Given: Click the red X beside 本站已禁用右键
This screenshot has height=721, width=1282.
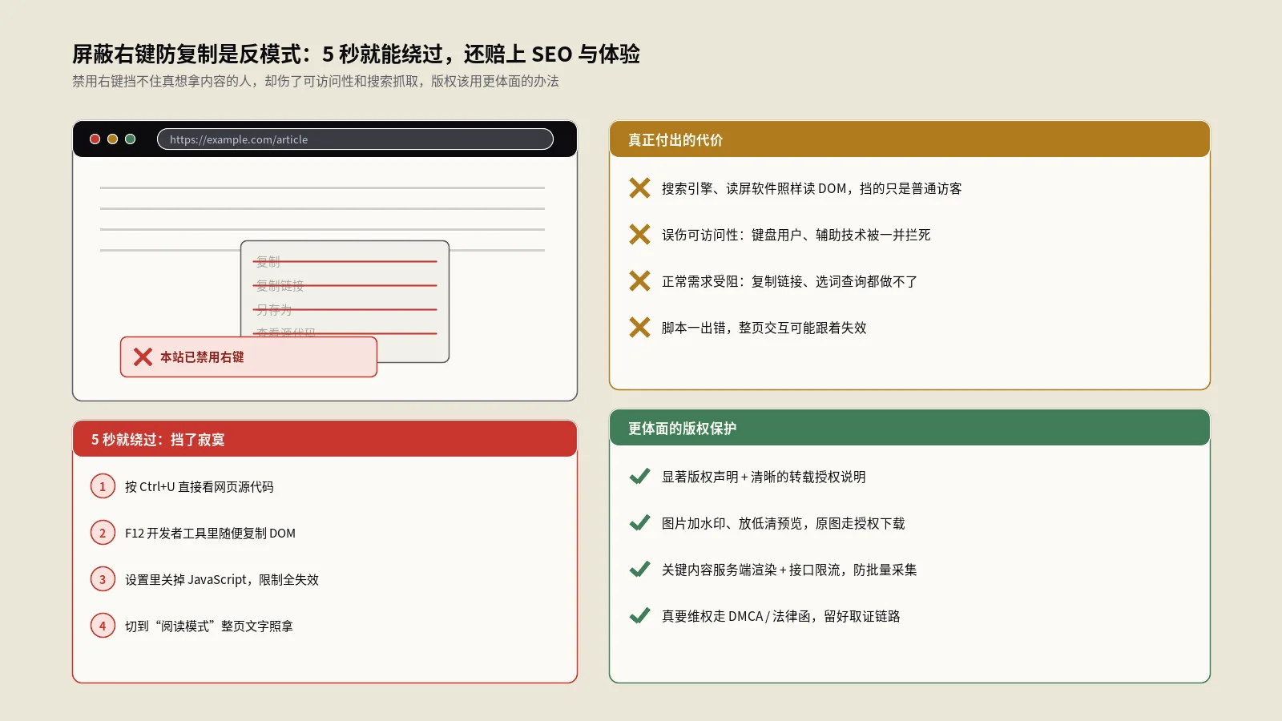Looking at the screenshot, I should pos(143,357).
